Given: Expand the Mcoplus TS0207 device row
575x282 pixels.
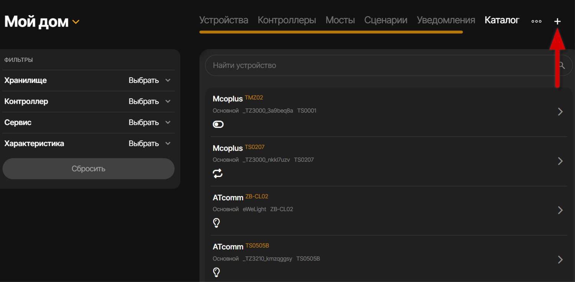Looking at the screenshot, I should 560,161.
